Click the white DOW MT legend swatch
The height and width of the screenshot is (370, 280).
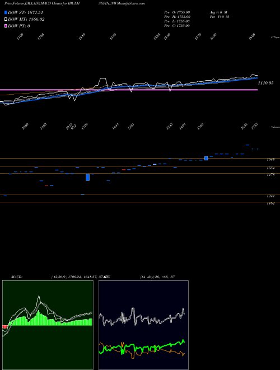pos(6,20)
